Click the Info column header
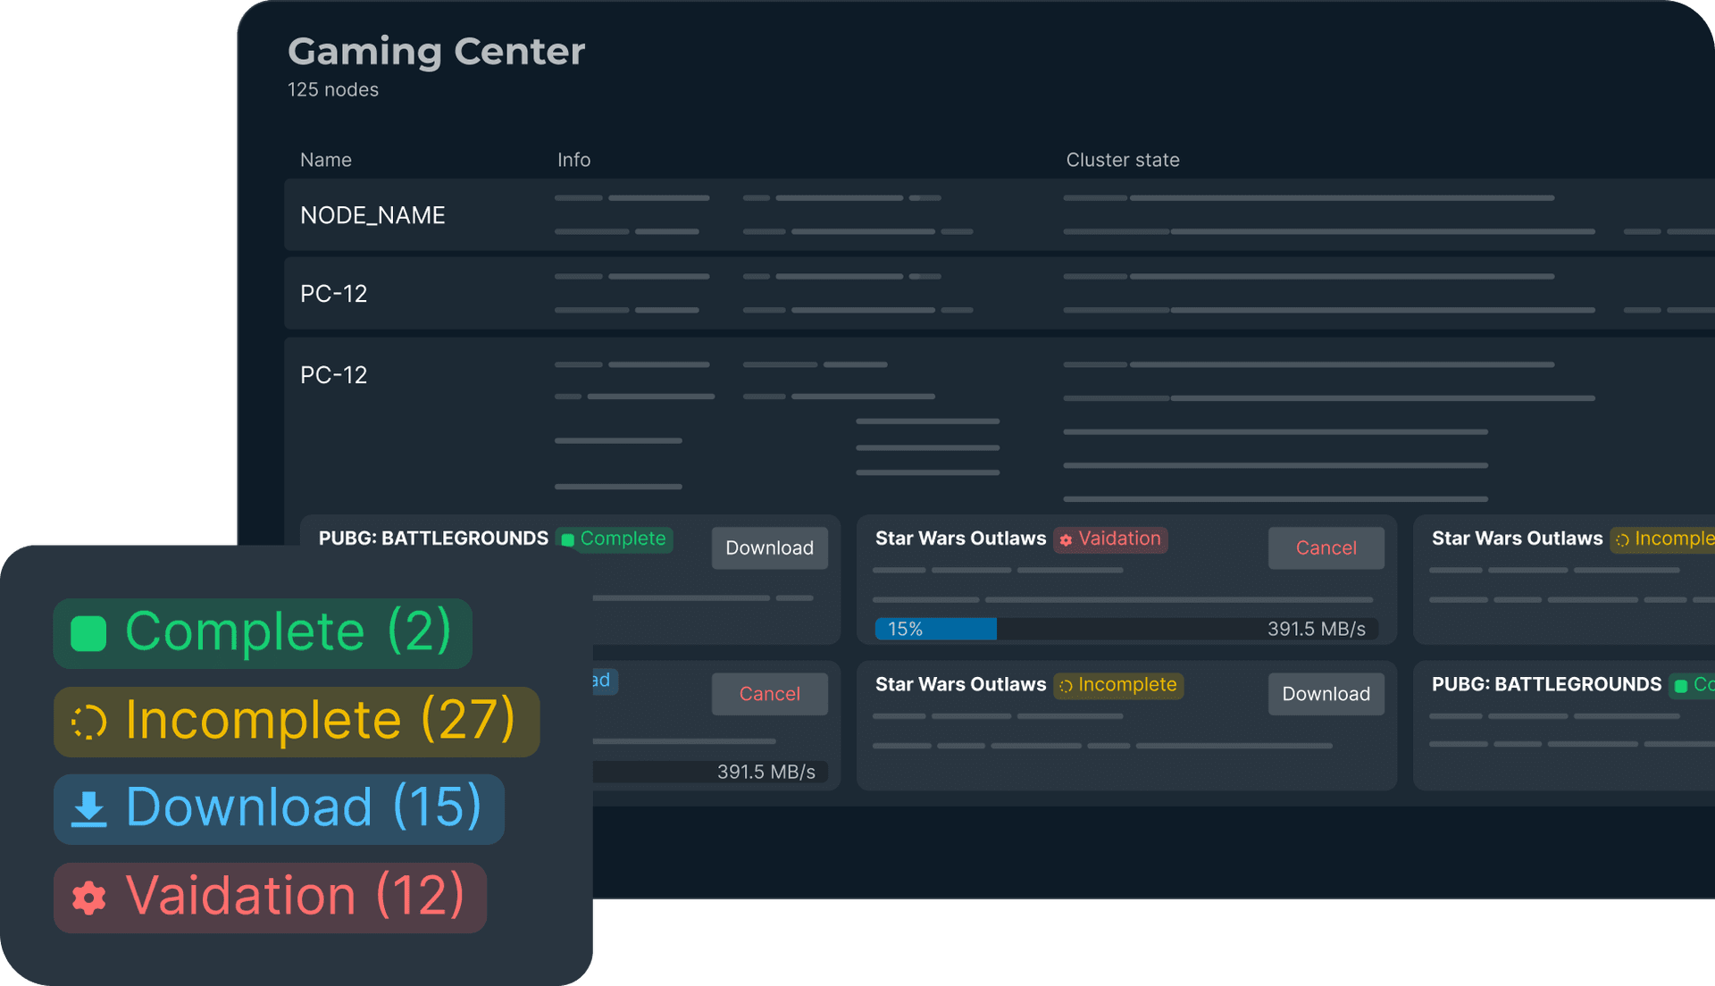Image resolution: width=1715 pixels, height=986 pixels. [573, 160]
